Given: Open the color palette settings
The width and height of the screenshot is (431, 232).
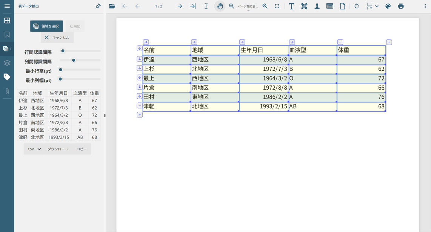Looking at the screenshot, I should [x=388, y=6].
